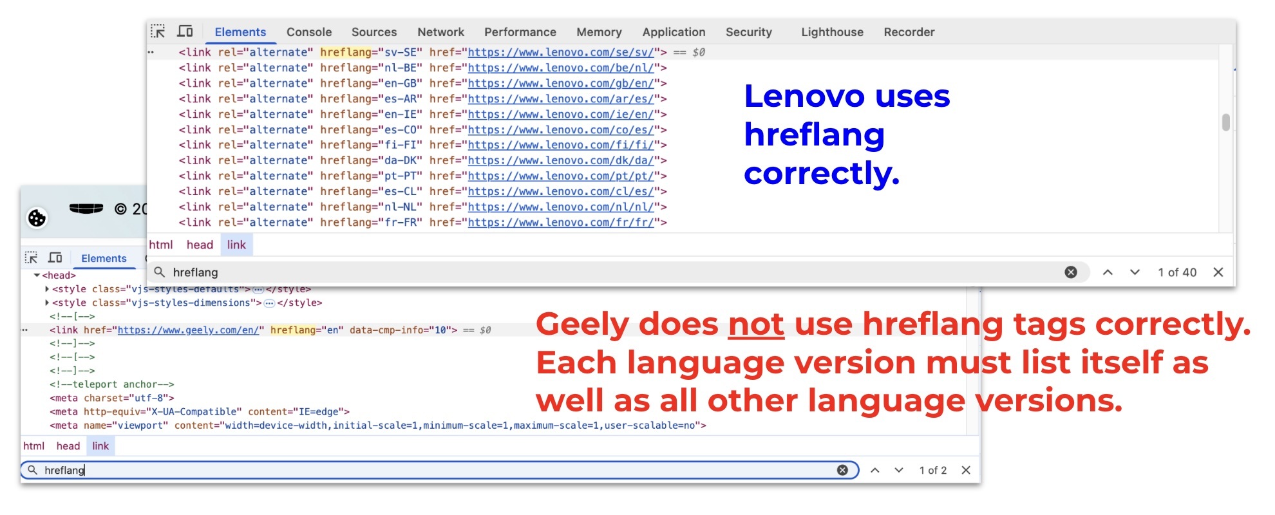
Task: Click head breadcrumb in Geely DevTools
Action: click(68, 445)
